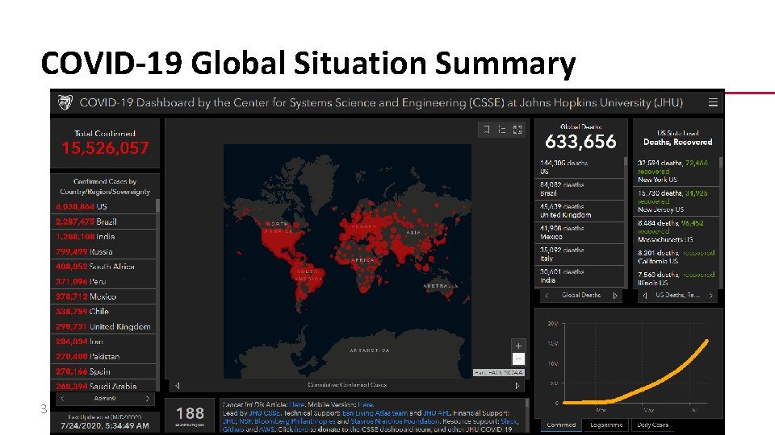Previous arrow beside US Deaths label
The width and height of the screenshot is (775, 435).
(645, 296)
